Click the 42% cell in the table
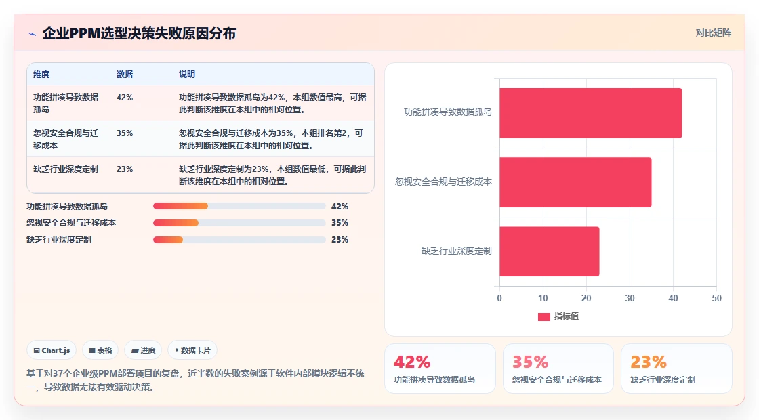The height and width of the screenshot is (420, 759). (x=125, y=98)
